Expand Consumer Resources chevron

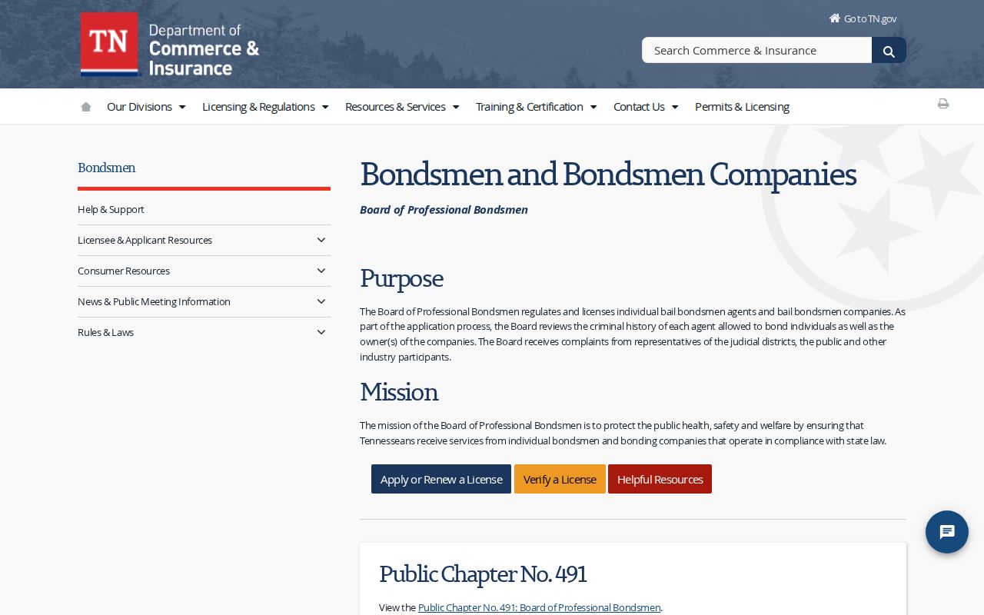(x=321, y=271)
